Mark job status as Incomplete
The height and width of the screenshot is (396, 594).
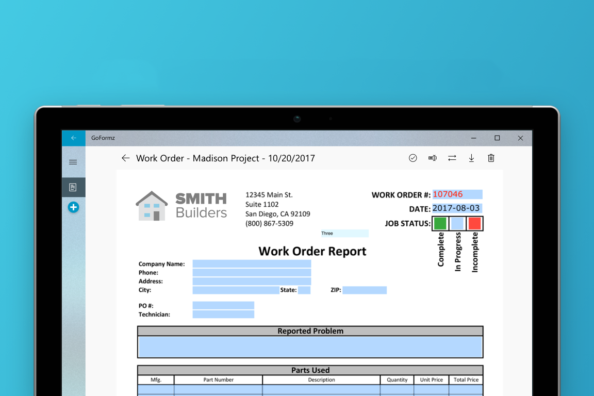474,223
